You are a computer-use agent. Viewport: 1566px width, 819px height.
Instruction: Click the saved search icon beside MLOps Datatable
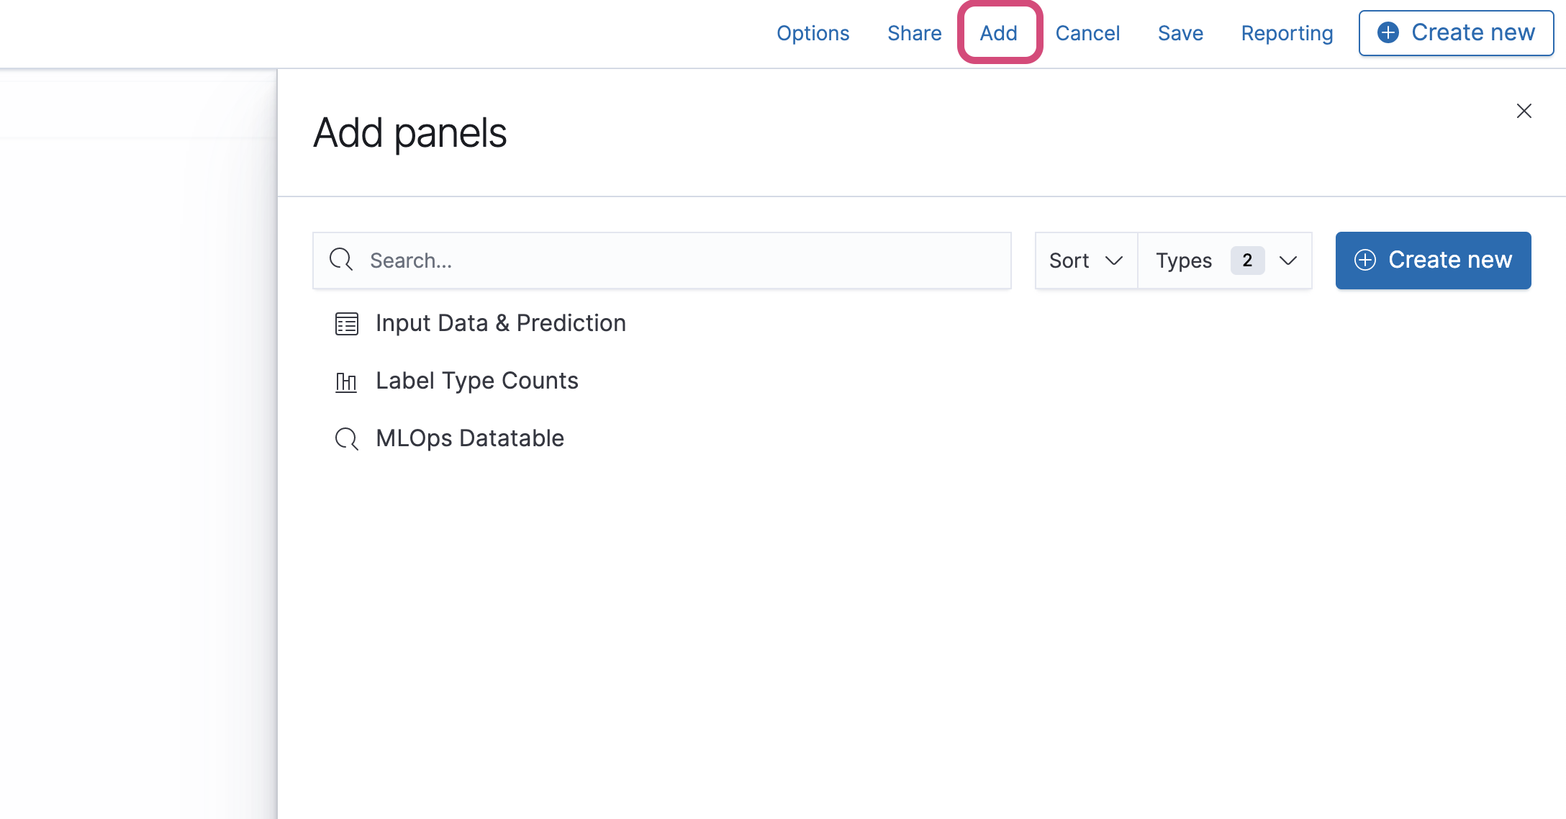[346, 438]
